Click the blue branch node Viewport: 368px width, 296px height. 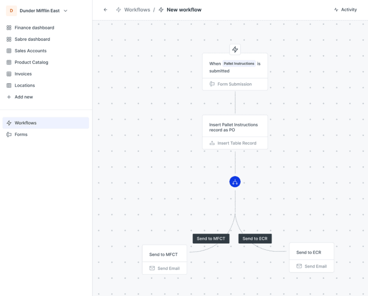[x=235, y=182]
